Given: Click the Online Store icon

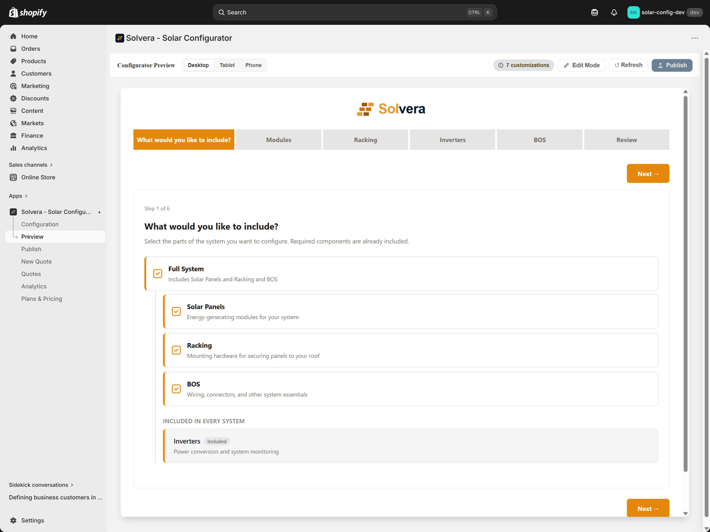Looking at the screenshot, I should click(13, 177).
